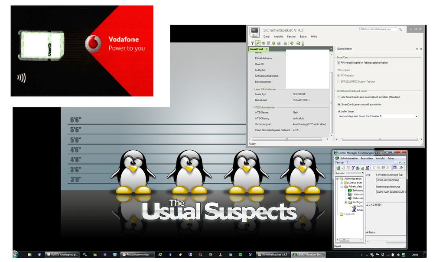Click the green help icon in Sicherheitspaket toolbar
The width and height of the screenshot is (433, 262).
coord(273,43)
